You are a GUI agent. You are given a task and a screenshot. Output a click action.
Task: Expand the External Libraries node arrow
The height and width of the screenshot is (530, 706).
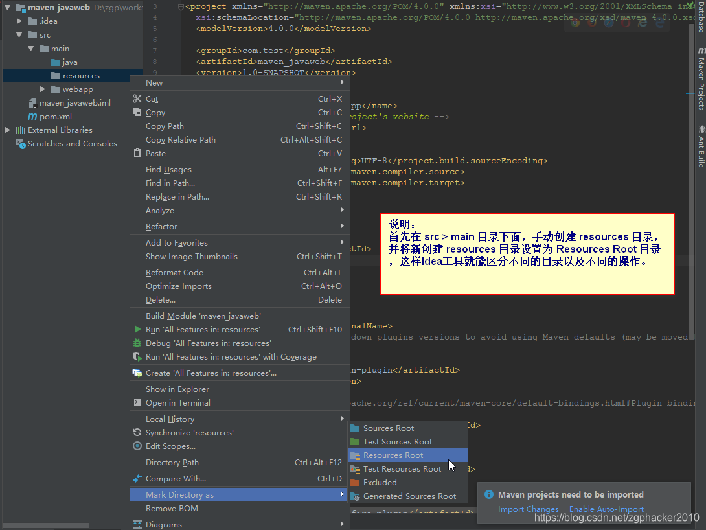[8, 130]
